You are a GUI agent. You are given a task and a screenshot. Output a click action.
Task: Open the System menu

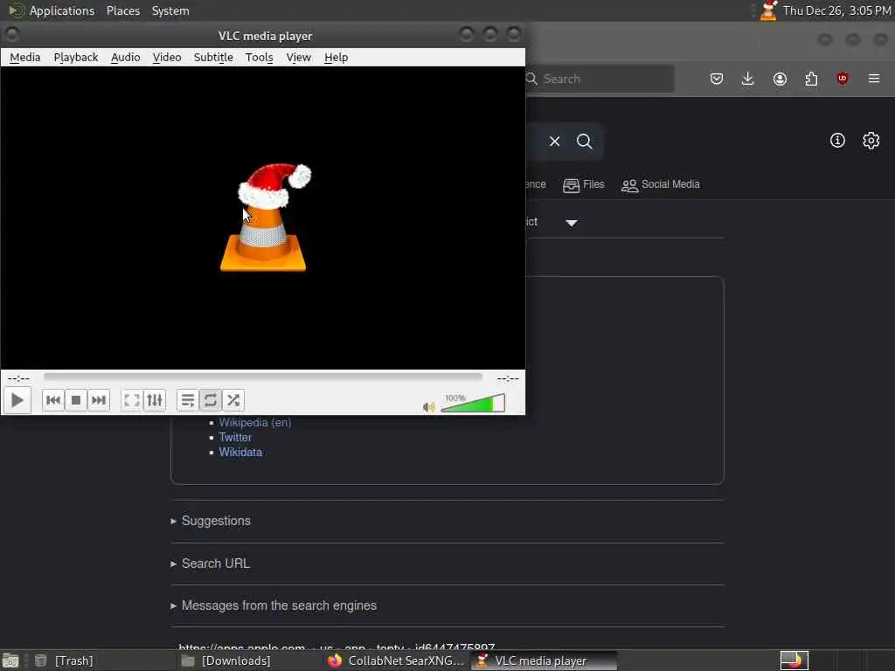pos(170,10)
